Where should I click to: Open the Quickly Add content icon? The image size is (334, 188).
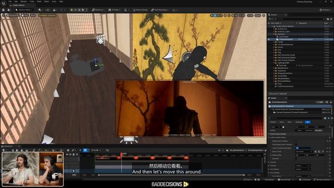[41, 10]
